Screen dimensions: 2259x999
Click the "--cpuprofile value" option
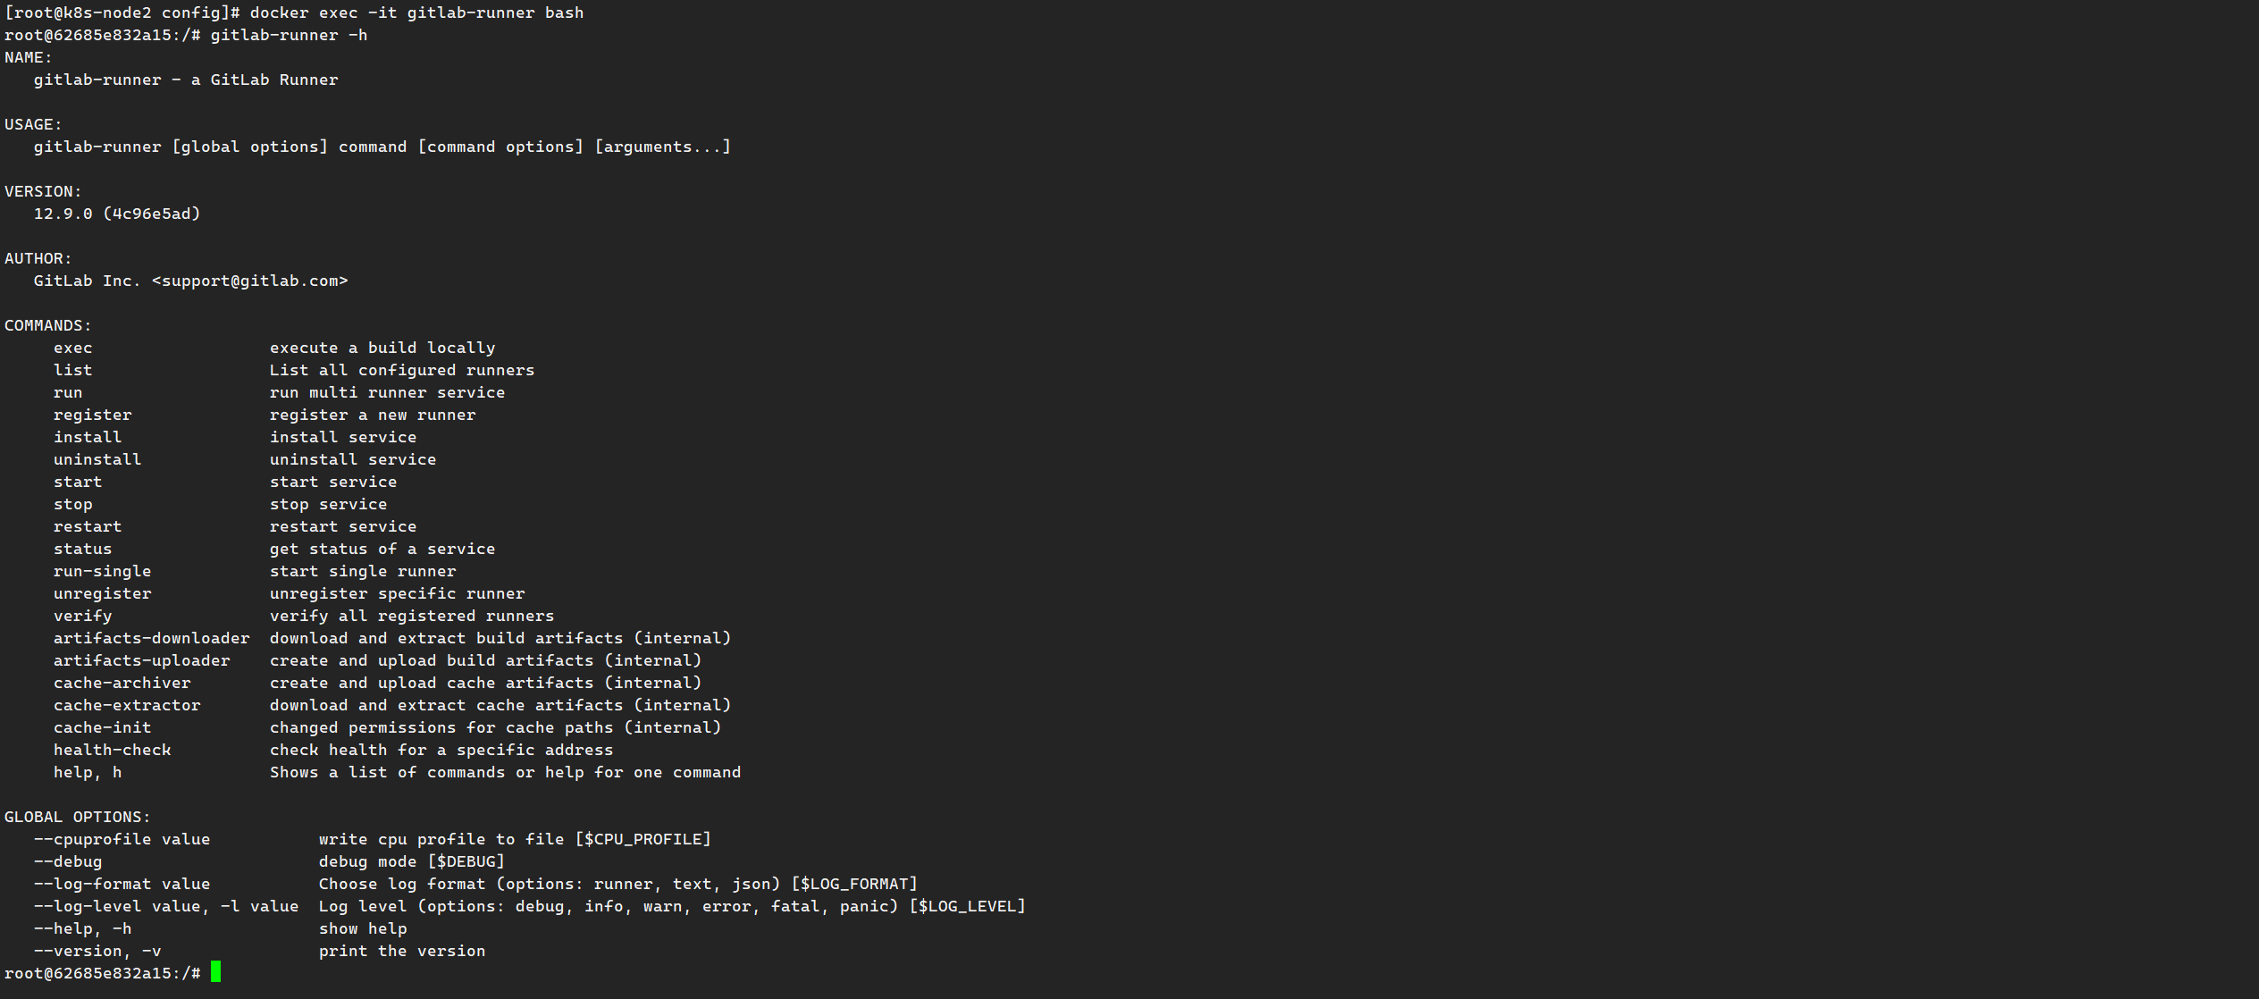[x=122, y=839]
